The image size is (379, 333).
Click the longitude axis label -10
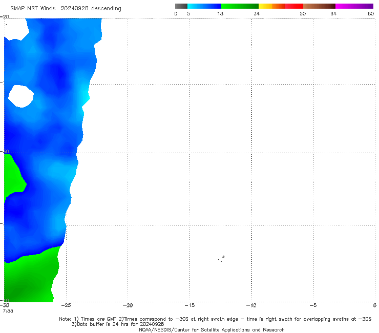pos(251,305)
